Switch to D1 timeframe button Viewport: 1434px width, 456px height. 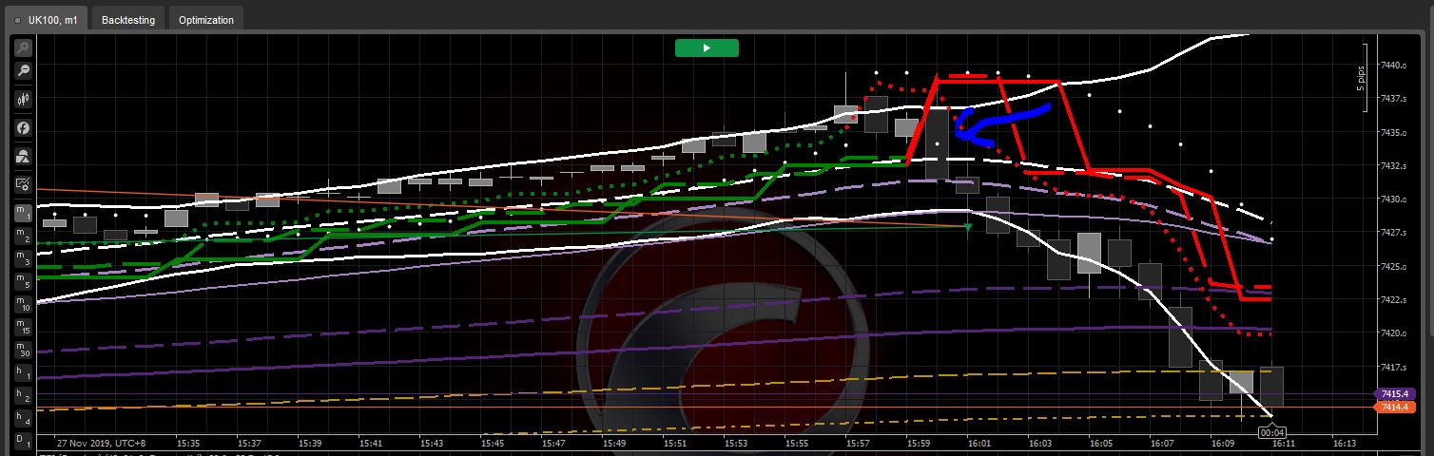pyautogui.click(x=23, y=441)
